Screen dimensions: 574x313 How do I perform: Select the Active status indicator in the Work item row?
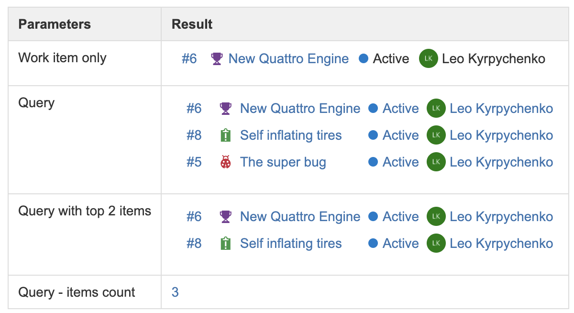click(364, 58)
